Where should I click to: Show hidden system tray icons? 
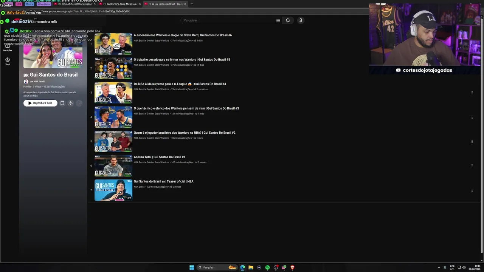coord(439,267)
